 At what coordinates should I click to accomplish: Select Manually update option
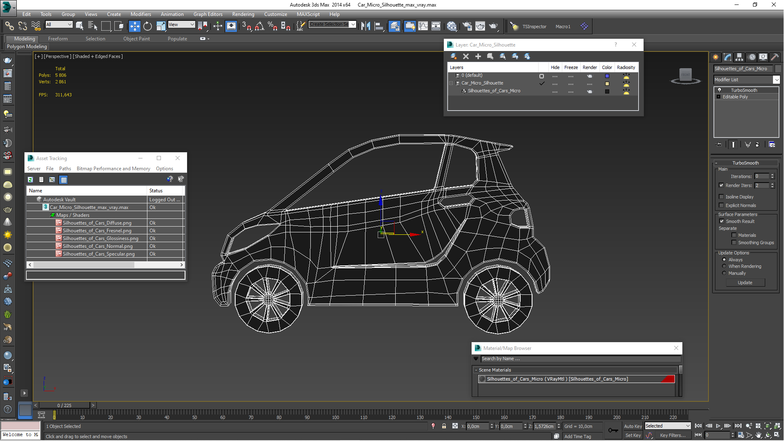coord(724,273)
